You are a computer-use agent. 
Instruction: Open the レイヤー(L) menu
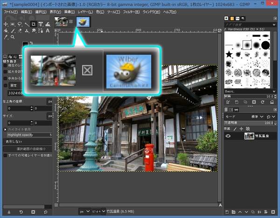click(x=85, y=12)
